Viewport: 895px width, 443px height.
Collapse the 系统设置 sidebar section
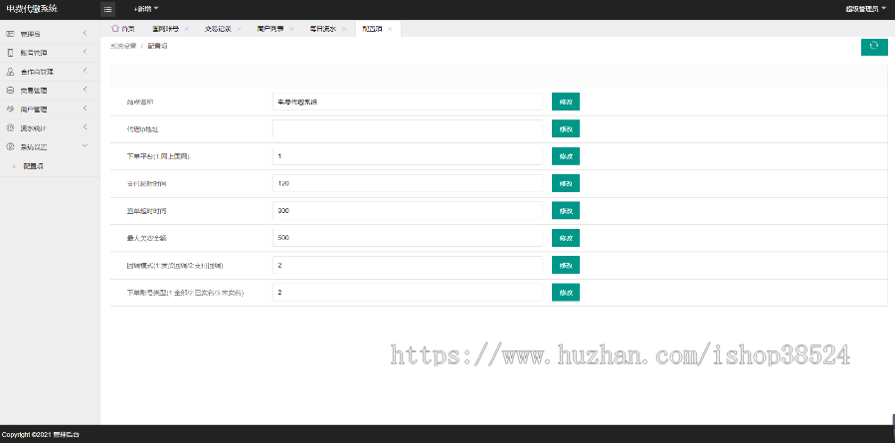click(86, 146)
